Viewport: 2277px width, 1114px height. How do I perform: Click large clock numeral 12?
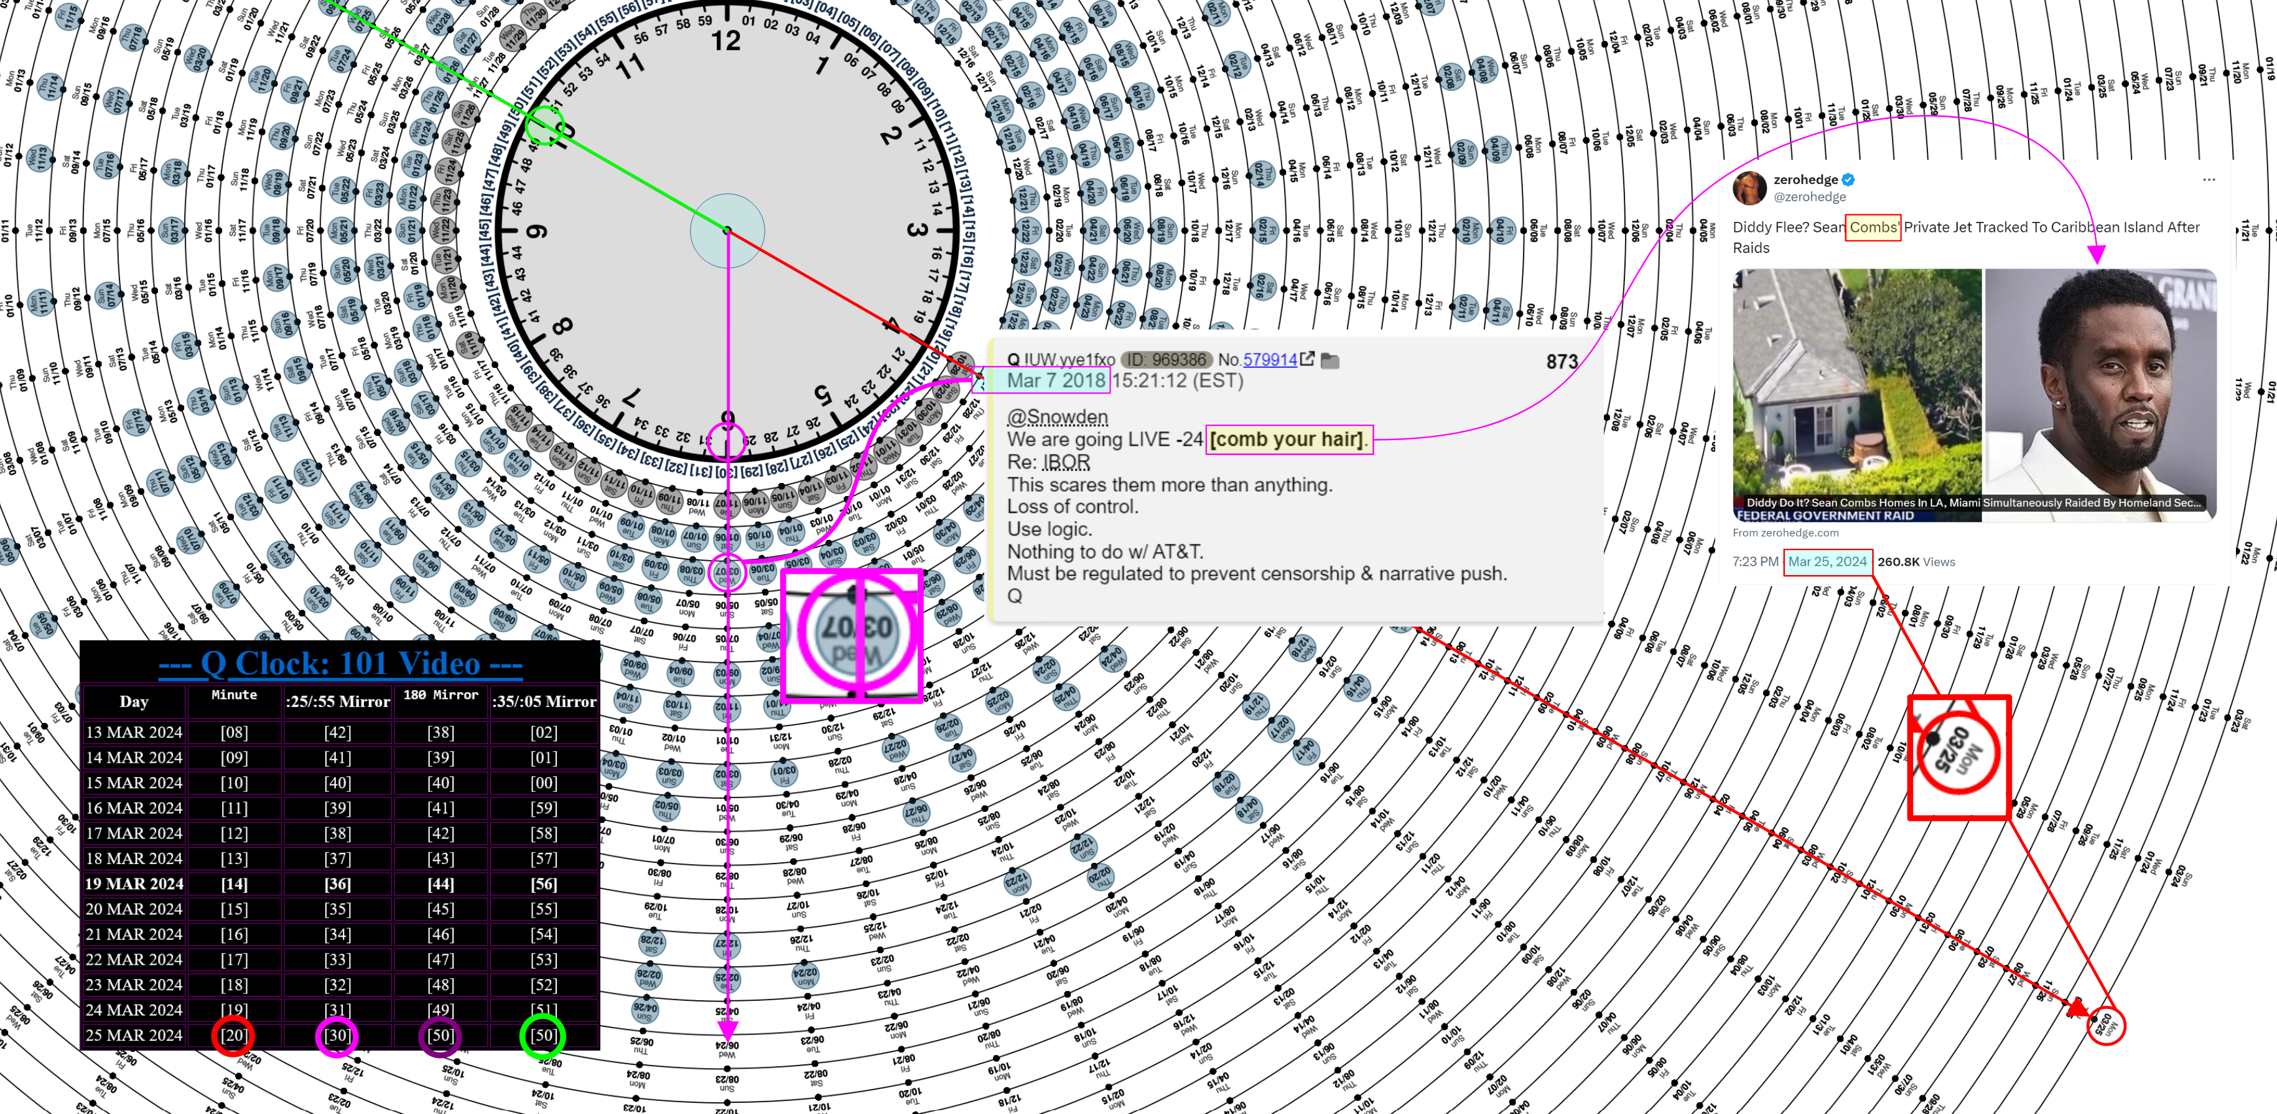727,40
